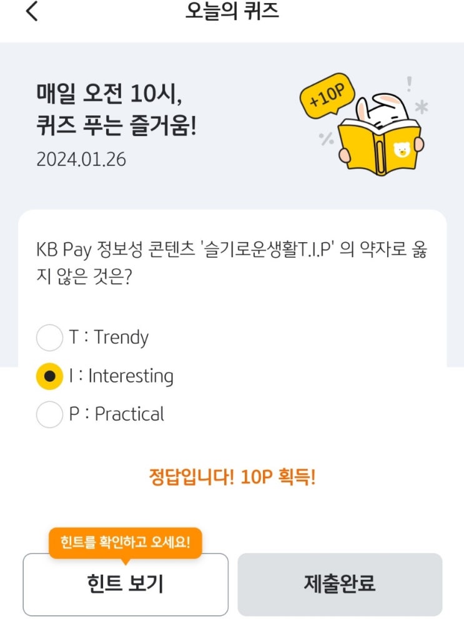Viewport: 464px width, 639px height.
Task: Tap the orange 힌트를 확인하고 오세요 tooltip
Action: click(126, 543)
